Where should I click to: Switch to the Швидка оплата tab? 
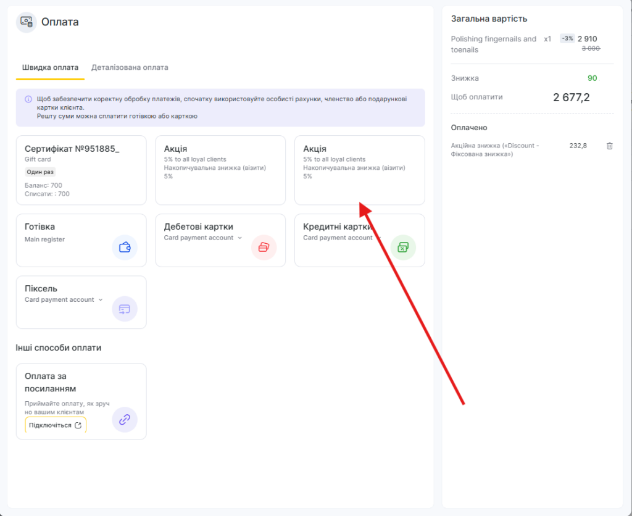[x=50, y=67]
